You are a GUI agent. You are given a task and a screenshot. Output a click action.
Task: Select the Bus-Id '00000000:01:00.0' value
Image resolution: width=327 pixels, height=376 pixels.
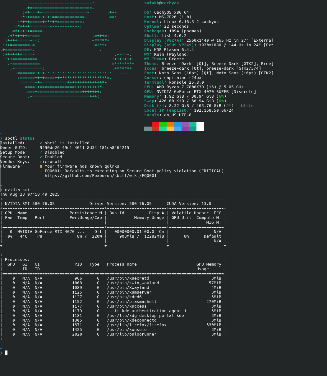(134, 232)
